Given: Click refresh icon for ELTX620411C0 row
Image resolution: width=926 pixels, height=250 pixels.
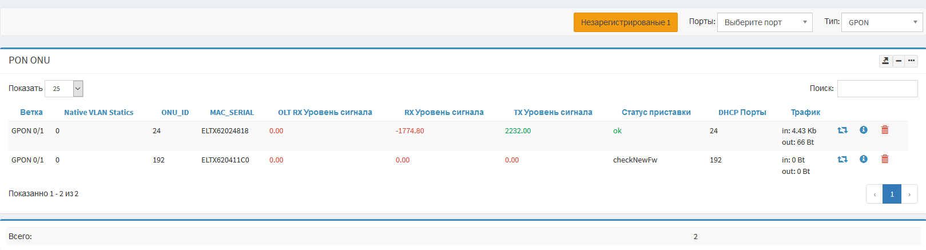Looking at the screenshot, I should click(x=842, y=160).
